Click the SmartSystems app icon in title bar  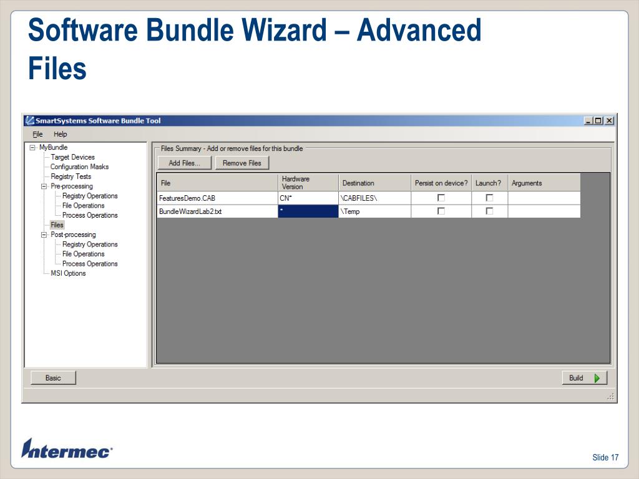pos(29,120)
